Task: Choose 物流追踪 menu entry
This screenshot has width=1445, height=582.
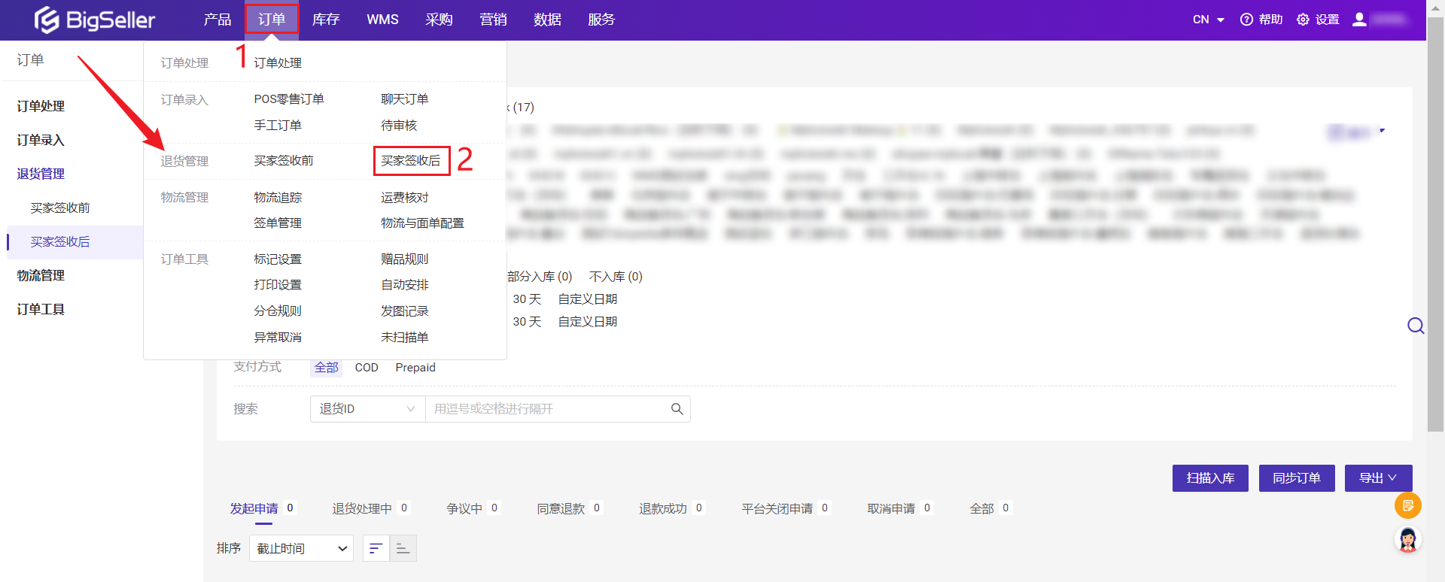Action: point(278,198)
